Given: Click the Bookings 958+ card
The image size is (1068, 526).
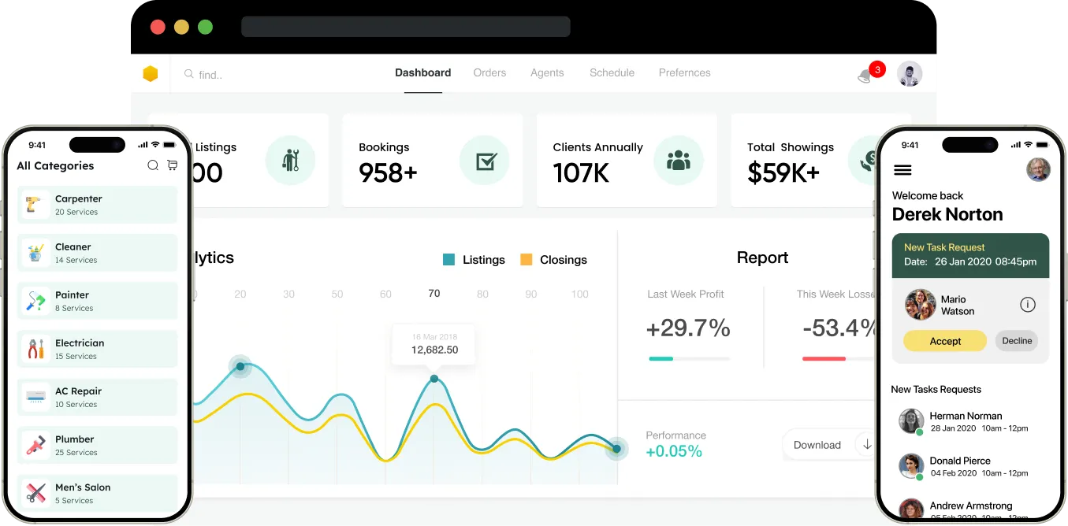Looking at the screenshot, I should [x=433, y=161].
